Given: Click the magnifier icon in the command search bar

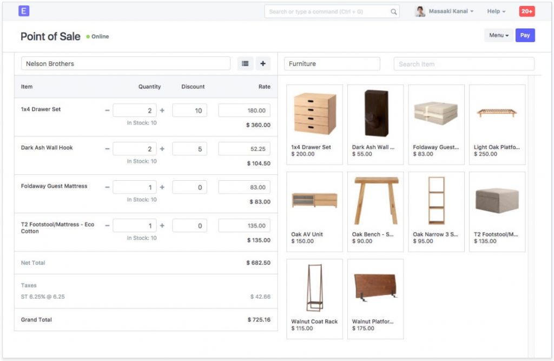Looking at the screenshot, I should click(x=393, y=11).
